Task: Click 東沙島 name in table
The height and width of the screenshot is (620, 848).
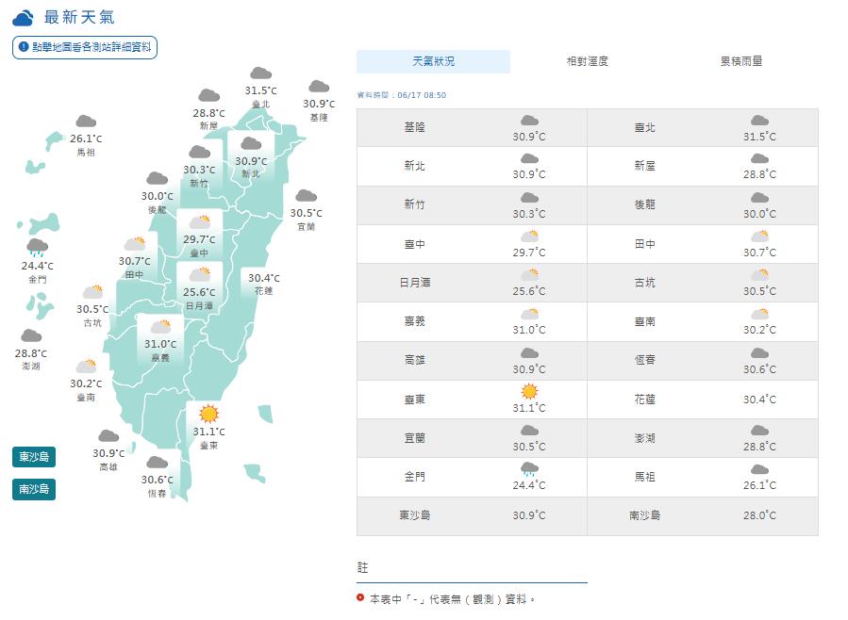Action: click(415, 515)
